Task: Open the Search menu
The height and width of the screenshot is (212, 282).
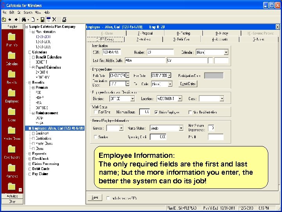Action: (28, 13)
